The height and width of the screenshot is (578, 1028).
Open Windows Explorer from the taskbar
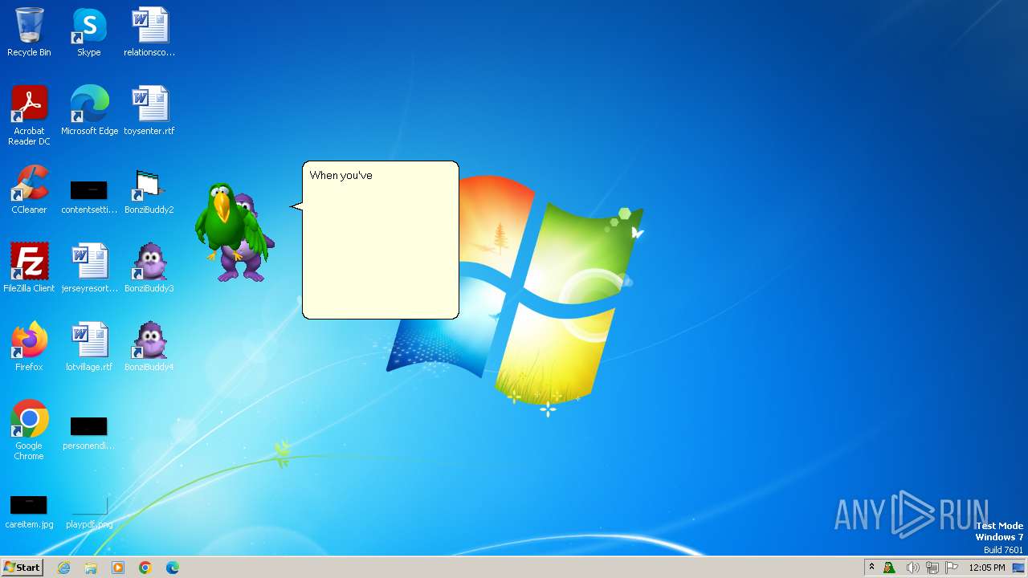pos(91,568)
